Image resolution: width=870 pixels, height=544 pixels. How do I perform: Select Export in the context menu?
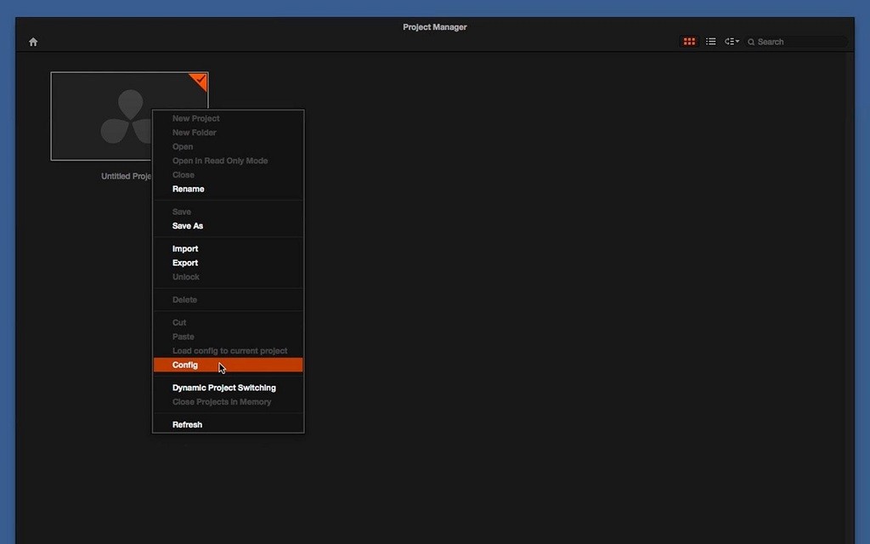(x=228, y=263)
